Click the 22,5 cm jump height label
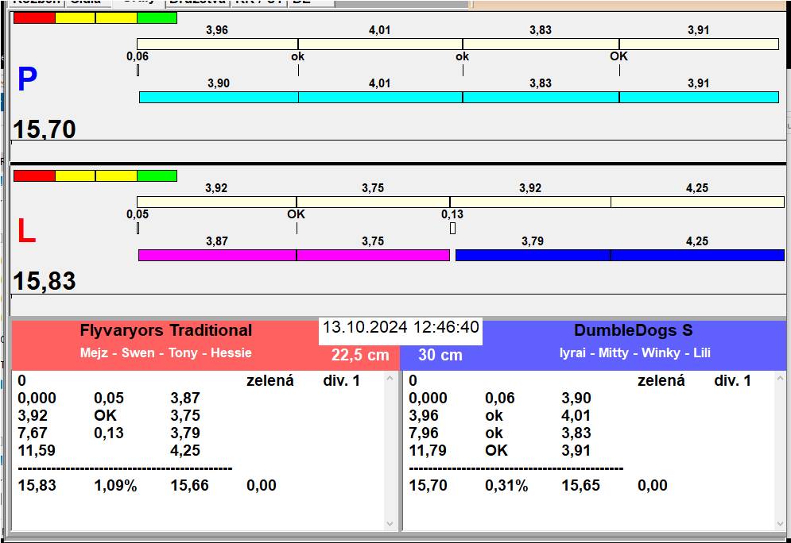 pos(360,355)
